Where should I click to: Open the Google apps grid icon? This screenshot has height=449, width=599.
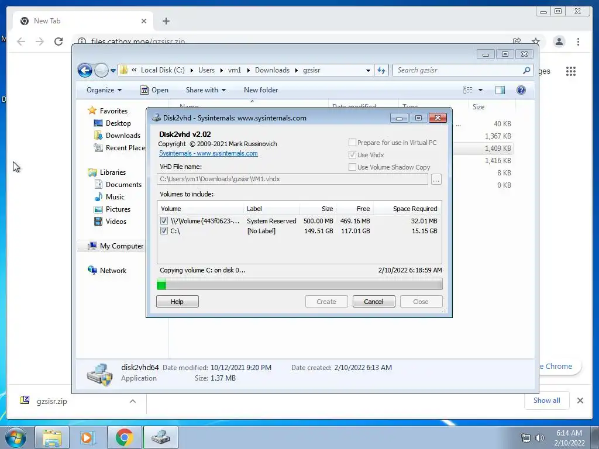click(571, 71)
